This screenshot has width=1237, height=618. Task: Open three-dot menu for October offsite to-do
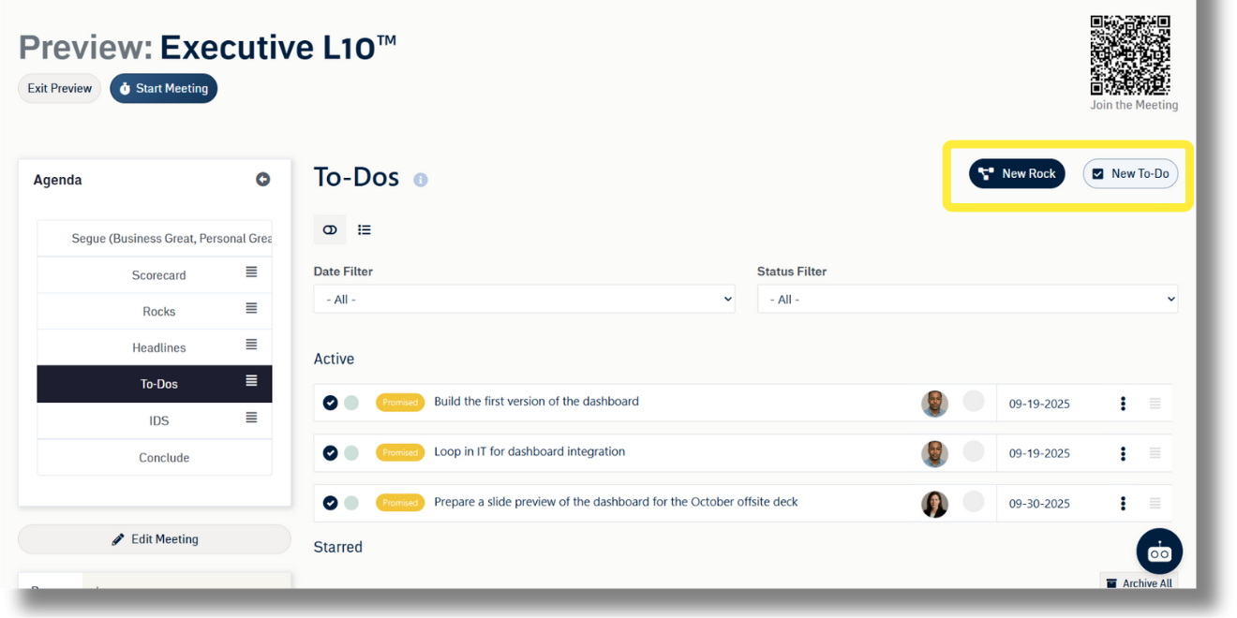[1123, 504]
